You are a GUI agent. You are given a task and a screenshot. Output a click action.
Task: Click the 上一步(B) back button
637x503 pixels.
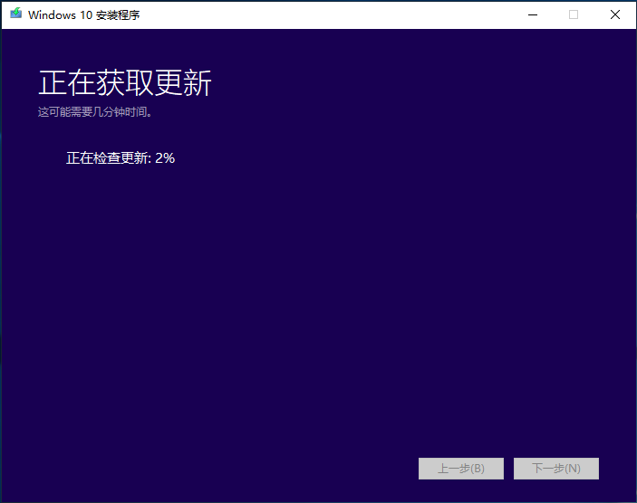click(x=461, y=469)
